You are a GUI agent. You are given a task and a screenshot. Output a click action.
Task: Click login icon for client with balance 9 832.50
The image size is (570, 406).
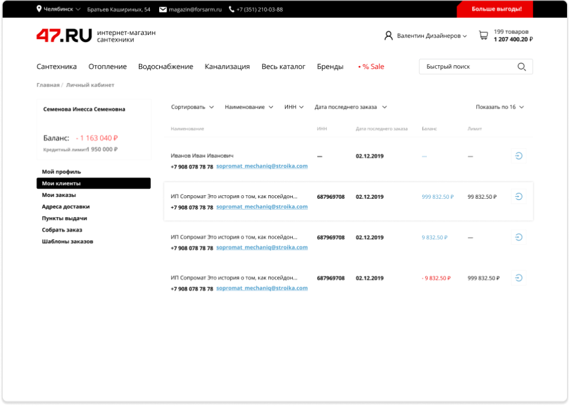tap(518, 237)
